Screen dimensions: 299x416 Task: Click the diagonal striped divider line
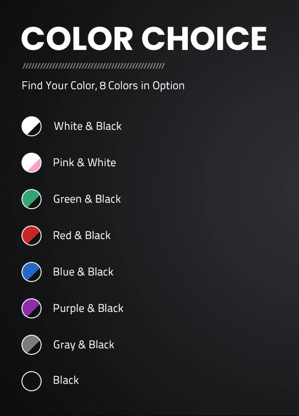click(x=94, y=66)
